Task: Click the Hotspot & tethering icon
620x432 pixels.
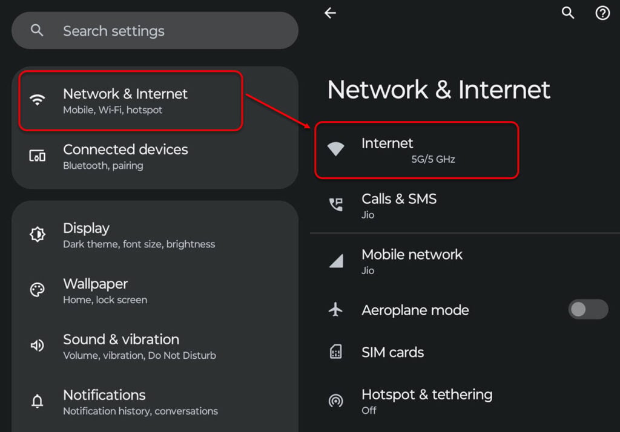Action: click(x=335, y=401)
